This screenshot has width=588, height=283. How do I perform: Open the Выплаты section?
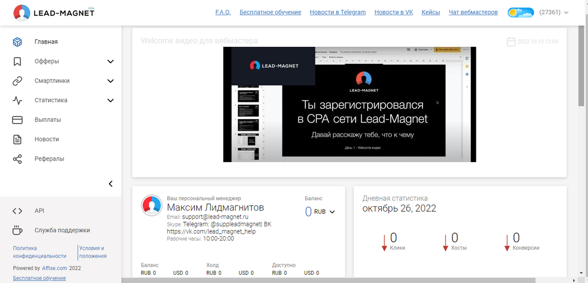coord(47,120)
